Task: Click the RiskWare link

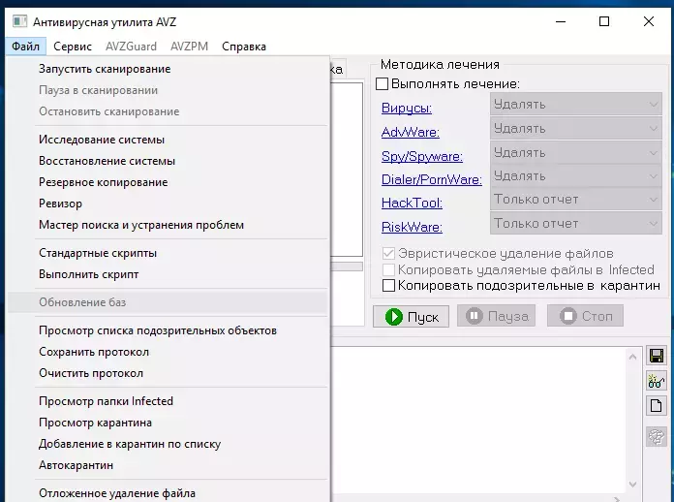Action: (x=412, y=227)
